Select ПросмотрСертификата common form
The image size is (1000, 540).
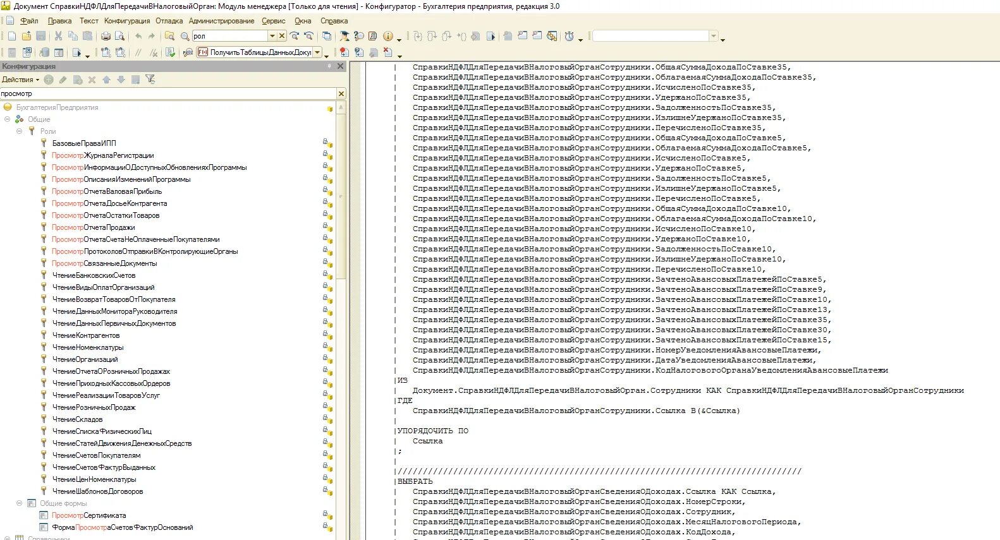pos(89,515)
